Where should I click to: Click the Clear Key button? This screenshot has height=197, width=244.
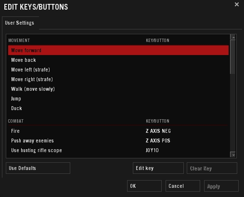pos(212,168)
